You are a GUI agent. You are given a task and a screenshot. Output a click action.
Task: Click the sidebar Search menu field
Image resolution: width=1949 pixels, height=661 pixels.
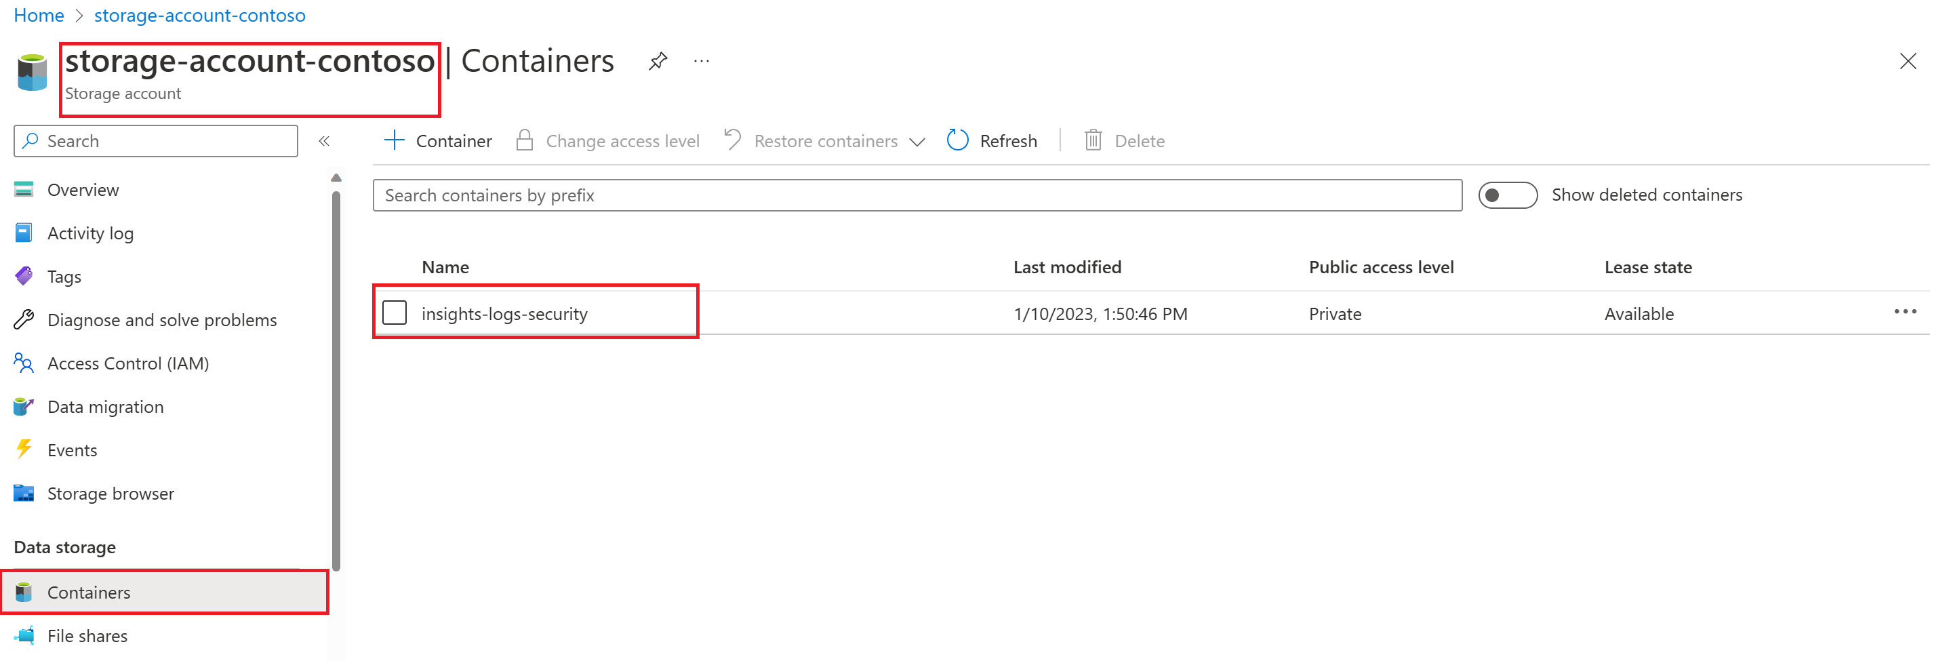click(156, 142)
